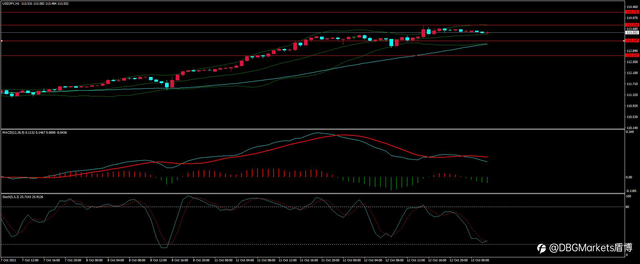Click the 12 Oct 20:00 time label
Viewport: 640px width, 264px height.
point(459,260)
